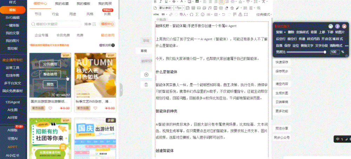The image size is (351, 159).
Task: Insert a special character with the omega icon
Action: (x=192, y=14)
